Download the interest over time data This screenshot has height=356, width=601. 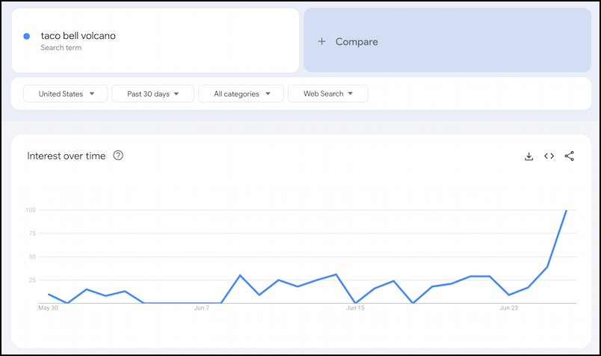(x=528, y=156)
